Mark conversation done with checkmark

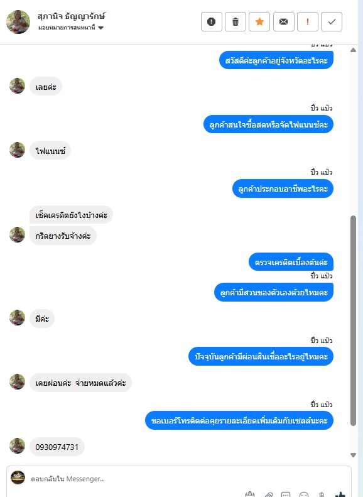point(332,22)
